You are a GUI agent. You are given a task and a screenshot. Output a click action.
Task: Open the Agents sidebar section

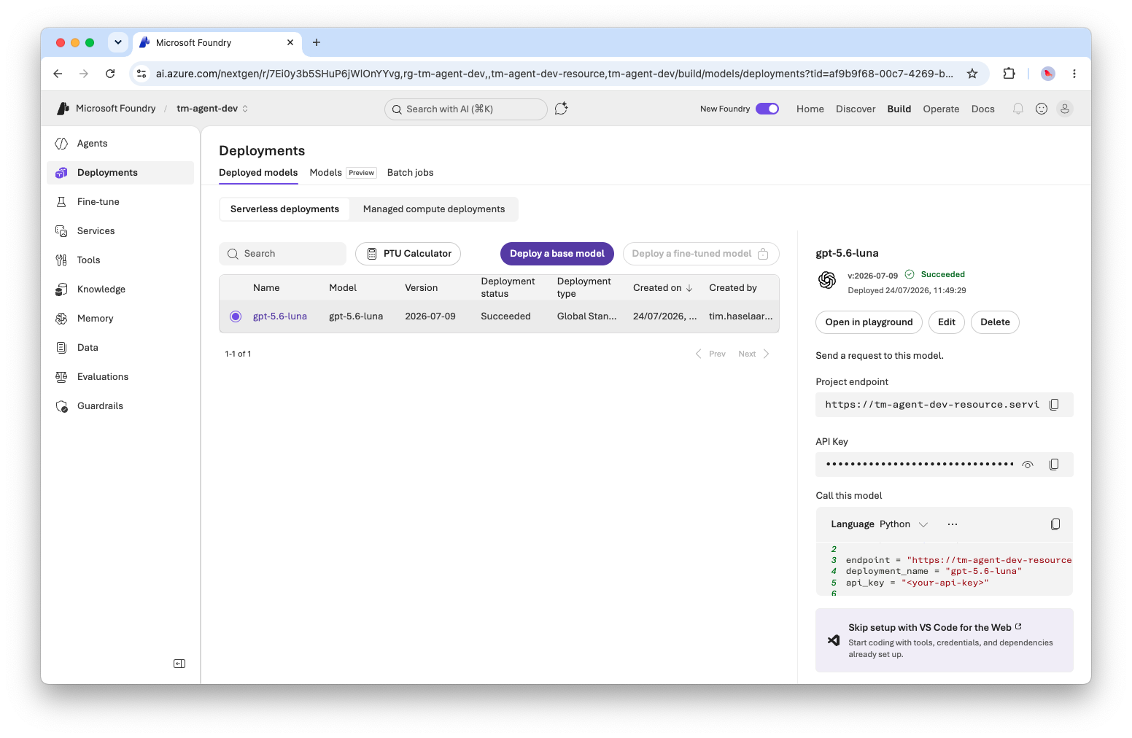click(92, 144)
